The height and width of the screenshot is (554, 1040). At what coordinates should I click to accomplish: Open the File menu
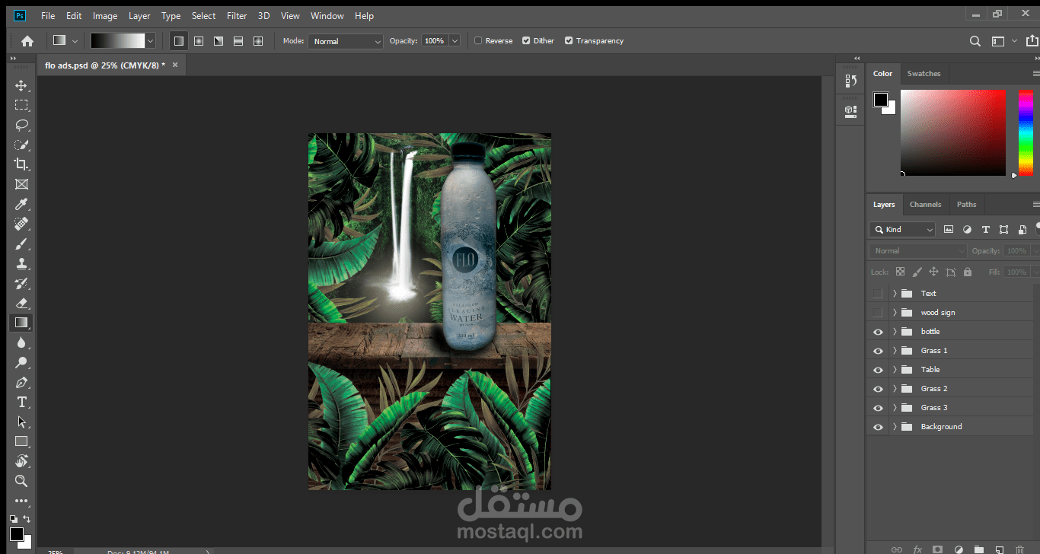click(48, 15)
